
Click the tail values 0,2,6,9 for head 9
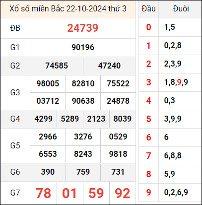(x=176, y=193)
